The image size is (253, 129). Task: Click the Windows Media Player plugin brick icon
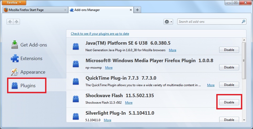tap(76, 64)
